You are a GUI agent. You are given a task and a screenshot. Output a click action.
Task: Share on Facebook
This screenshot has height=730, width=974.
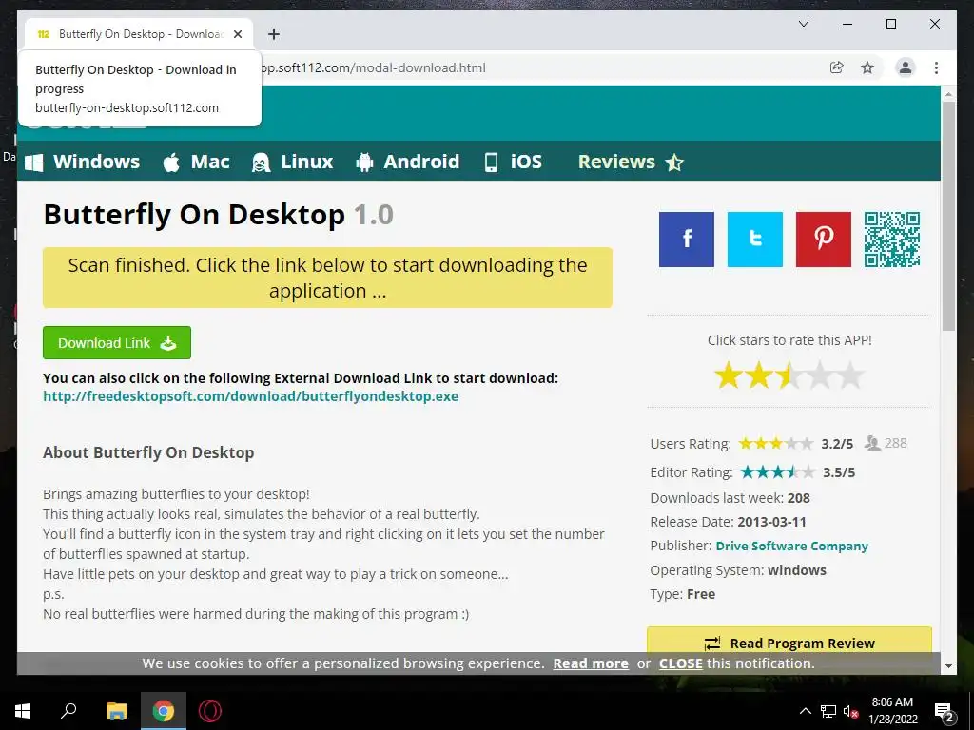point(687,239)
